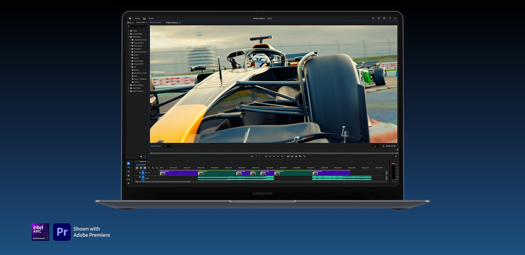Click the search magnifier in Effects panel

(129, 27)
